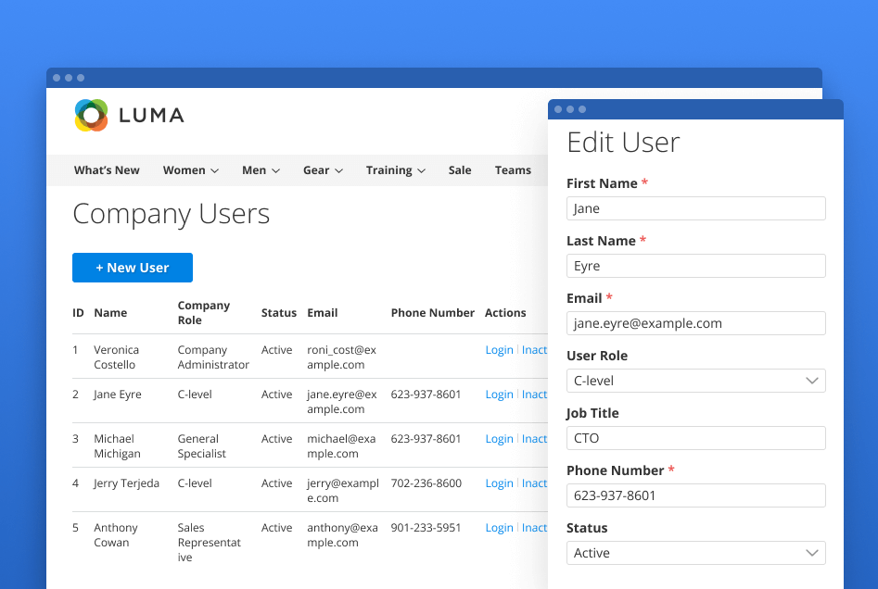878x589 pixels.
Task: Select the What's New menu item
Action: pos(106,170)
